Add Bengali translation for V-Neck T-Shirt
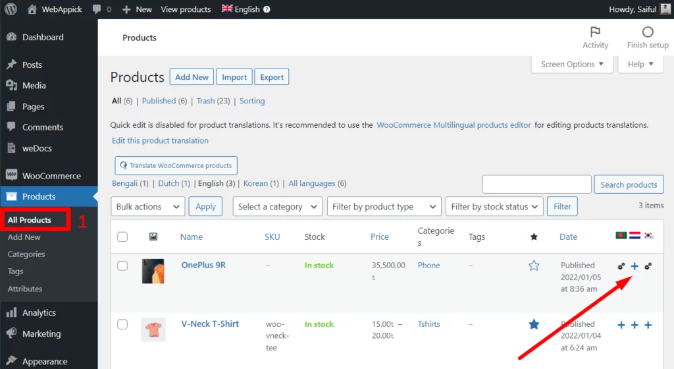 point(621,325)
